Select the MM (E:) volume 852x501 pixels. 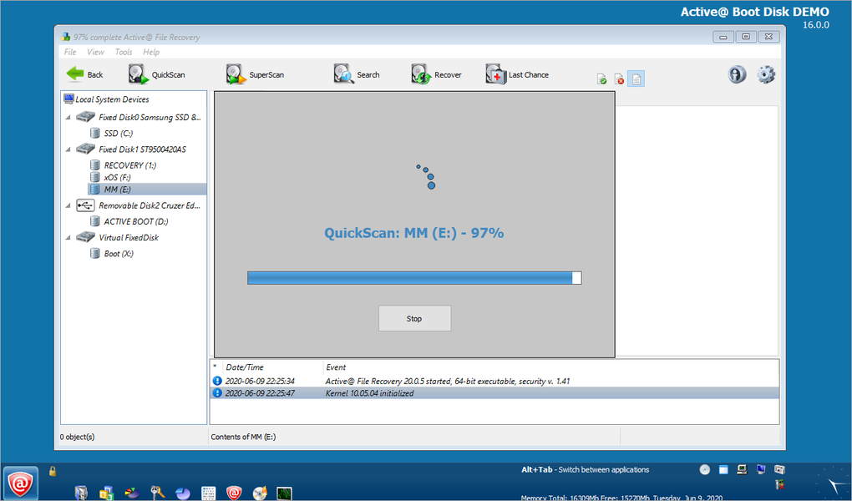[147, 189]
